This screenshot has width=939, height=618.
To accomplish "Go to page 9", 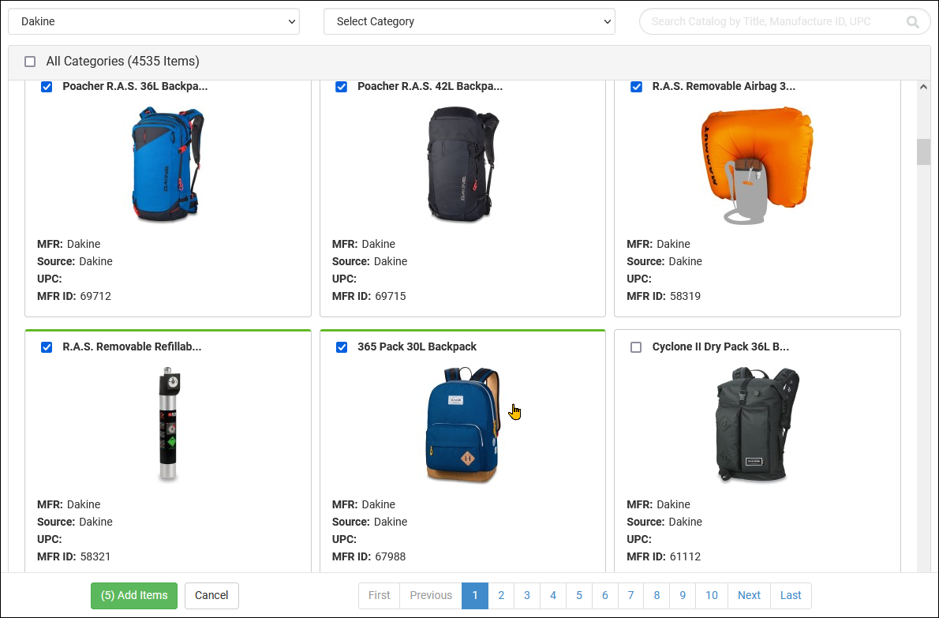I will (x=683, y=596).
